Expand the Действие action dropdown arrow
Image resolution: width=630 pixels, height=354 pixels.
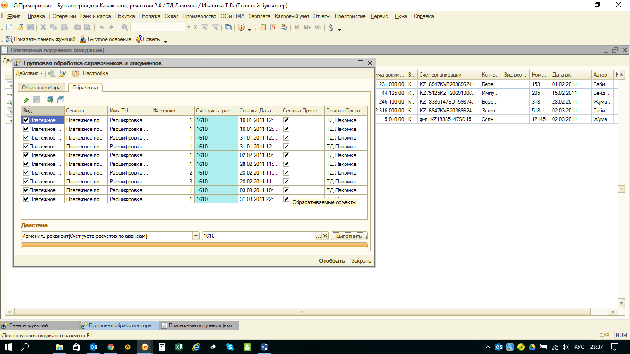tap(196, 236)
